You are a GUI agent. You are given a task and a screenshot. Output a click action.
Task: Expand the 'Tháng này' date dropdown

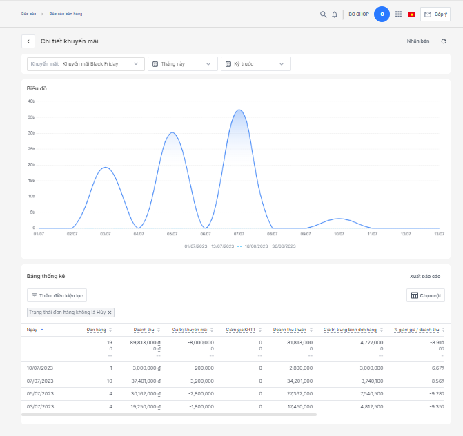[182, 64]
